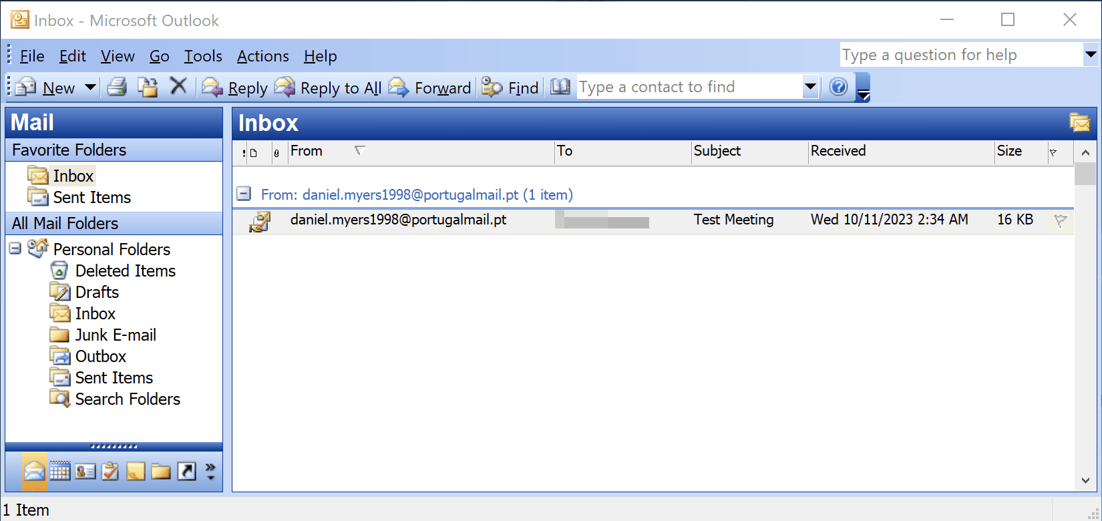Open the New item dropdown arrow
This screenshot has width=1102, height=521.
(90, 88)
